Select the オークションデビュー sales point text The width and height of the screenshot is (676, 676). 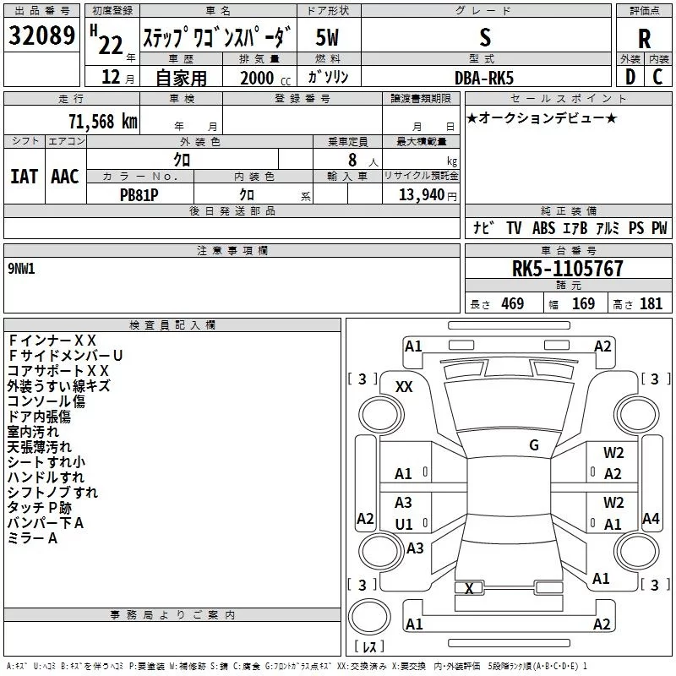(542, 117)
